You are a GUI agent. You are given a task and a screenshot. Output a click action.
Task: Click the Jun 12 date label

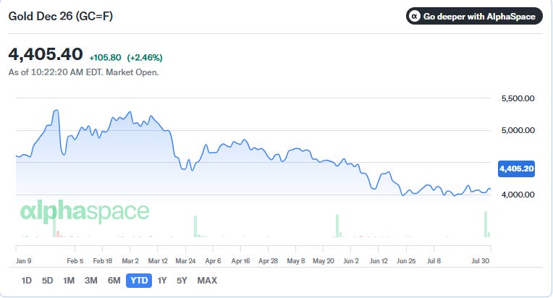coord(379,261)
